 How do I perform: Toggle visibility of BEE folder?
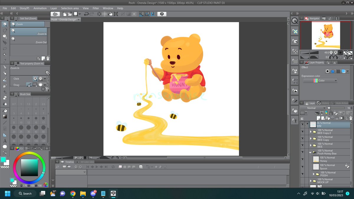coord(302,145)
